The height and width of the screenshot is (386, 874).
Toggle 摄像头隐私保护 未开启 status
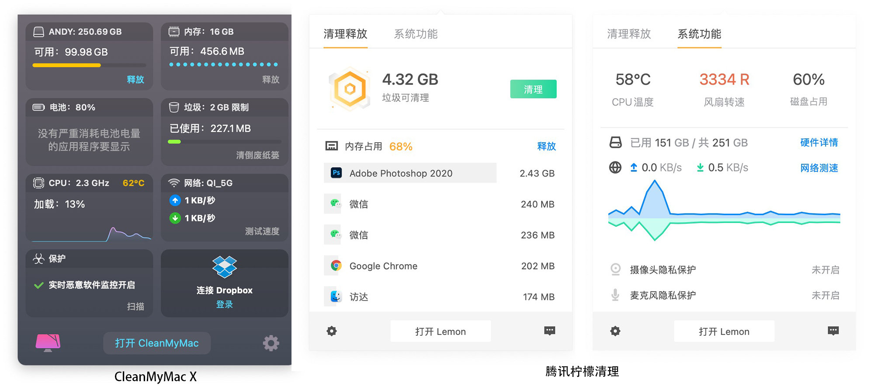pos(825,270)
